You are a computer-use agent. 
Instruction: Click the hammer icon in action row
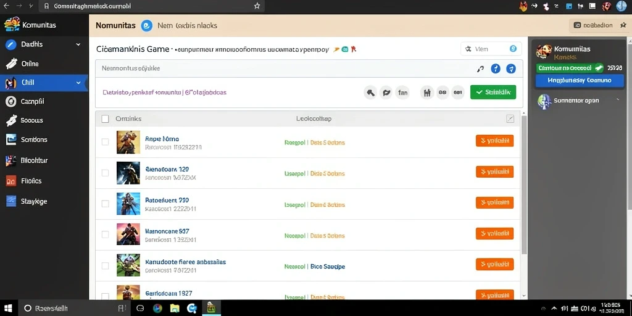(x=370, y=93)
